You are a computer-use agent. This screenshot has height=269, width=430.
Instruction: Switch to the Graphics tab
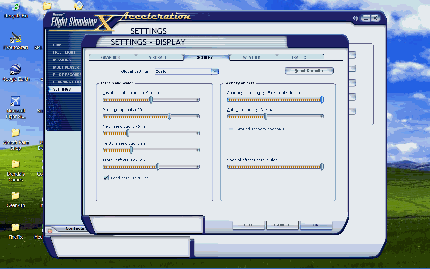[x=111, y=57]
